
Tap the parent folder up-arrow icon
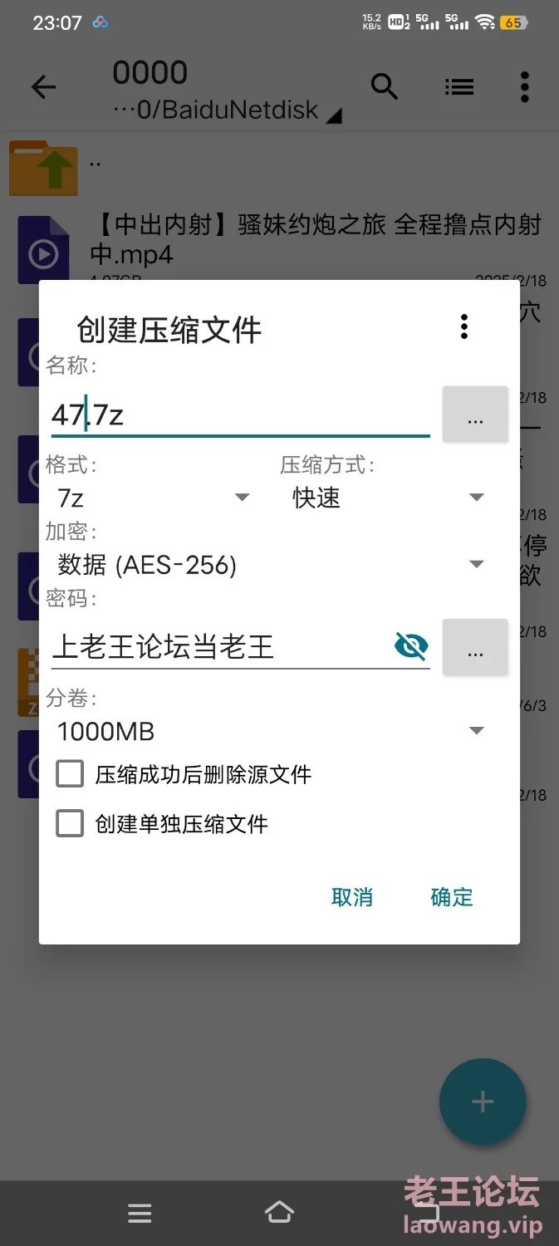click(43, 168)
